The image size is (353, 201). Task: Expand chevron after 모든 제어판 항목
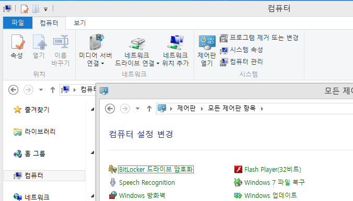point(262,109)
